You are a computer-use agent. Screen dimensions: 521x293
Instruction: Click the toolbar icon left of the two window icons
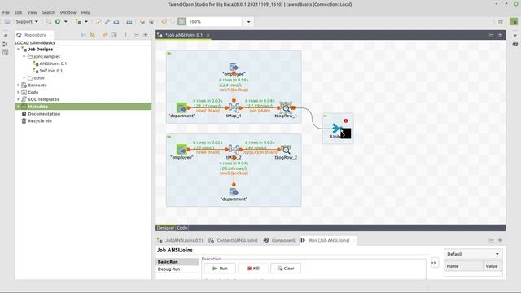click(129, 22)
